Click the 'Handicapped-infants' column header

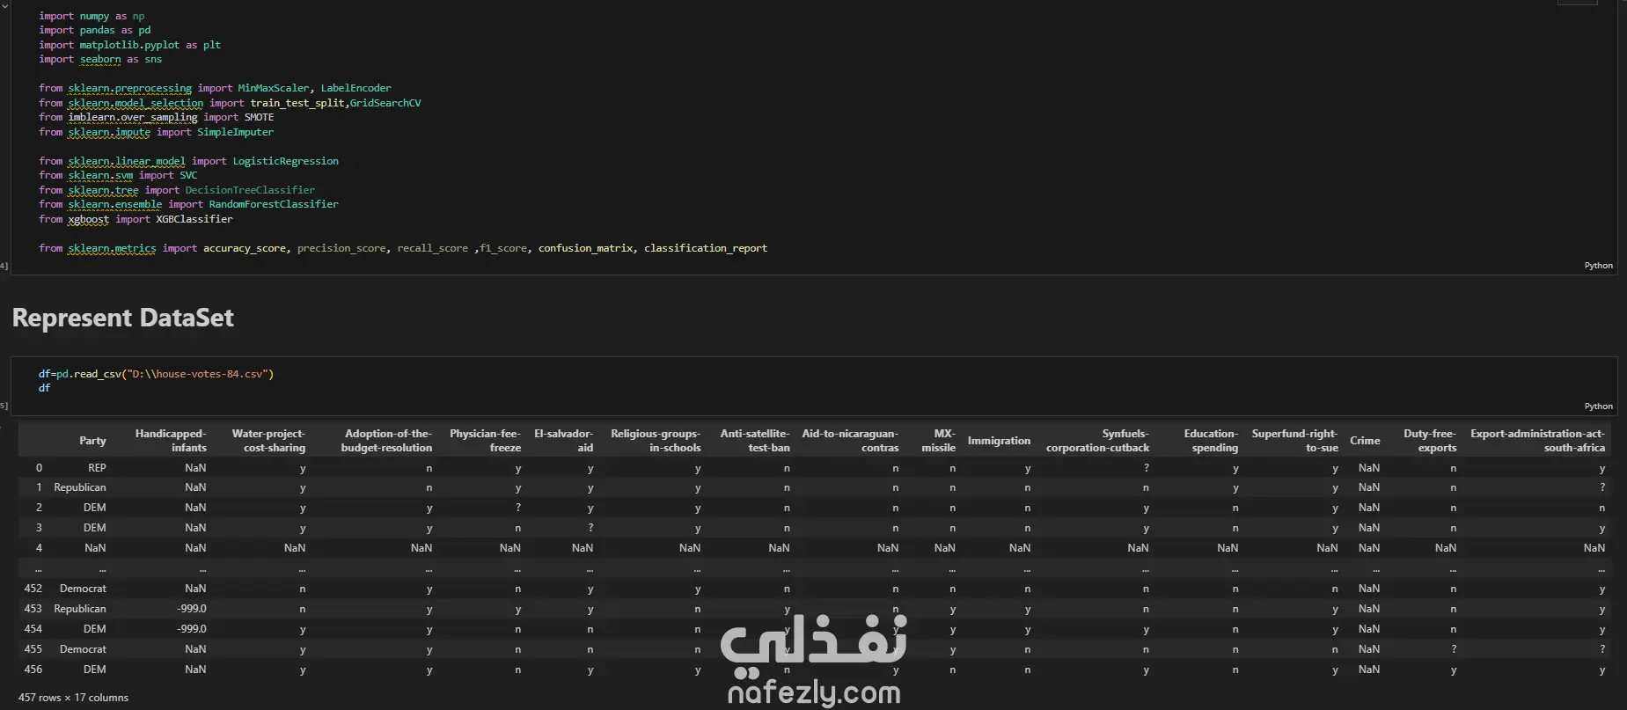tap(171, 441)
